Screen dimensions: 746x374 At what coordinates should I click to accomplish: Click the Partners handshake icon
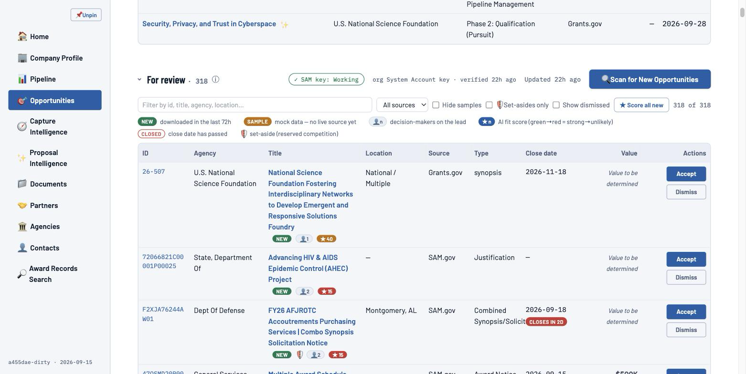[x=22, y=205]
